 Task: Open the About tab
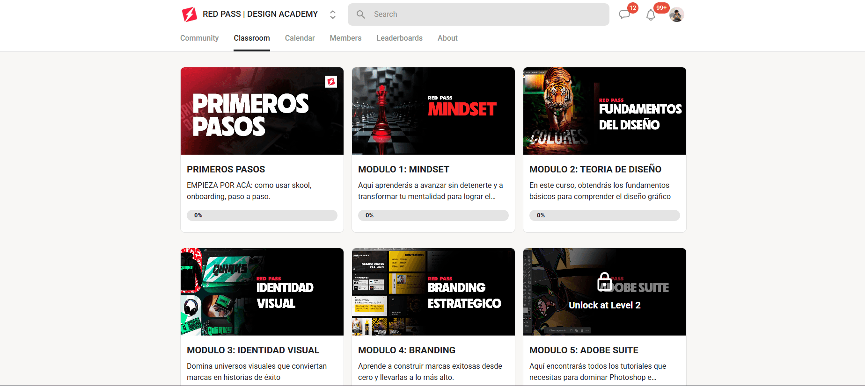[x=447, y=38]
